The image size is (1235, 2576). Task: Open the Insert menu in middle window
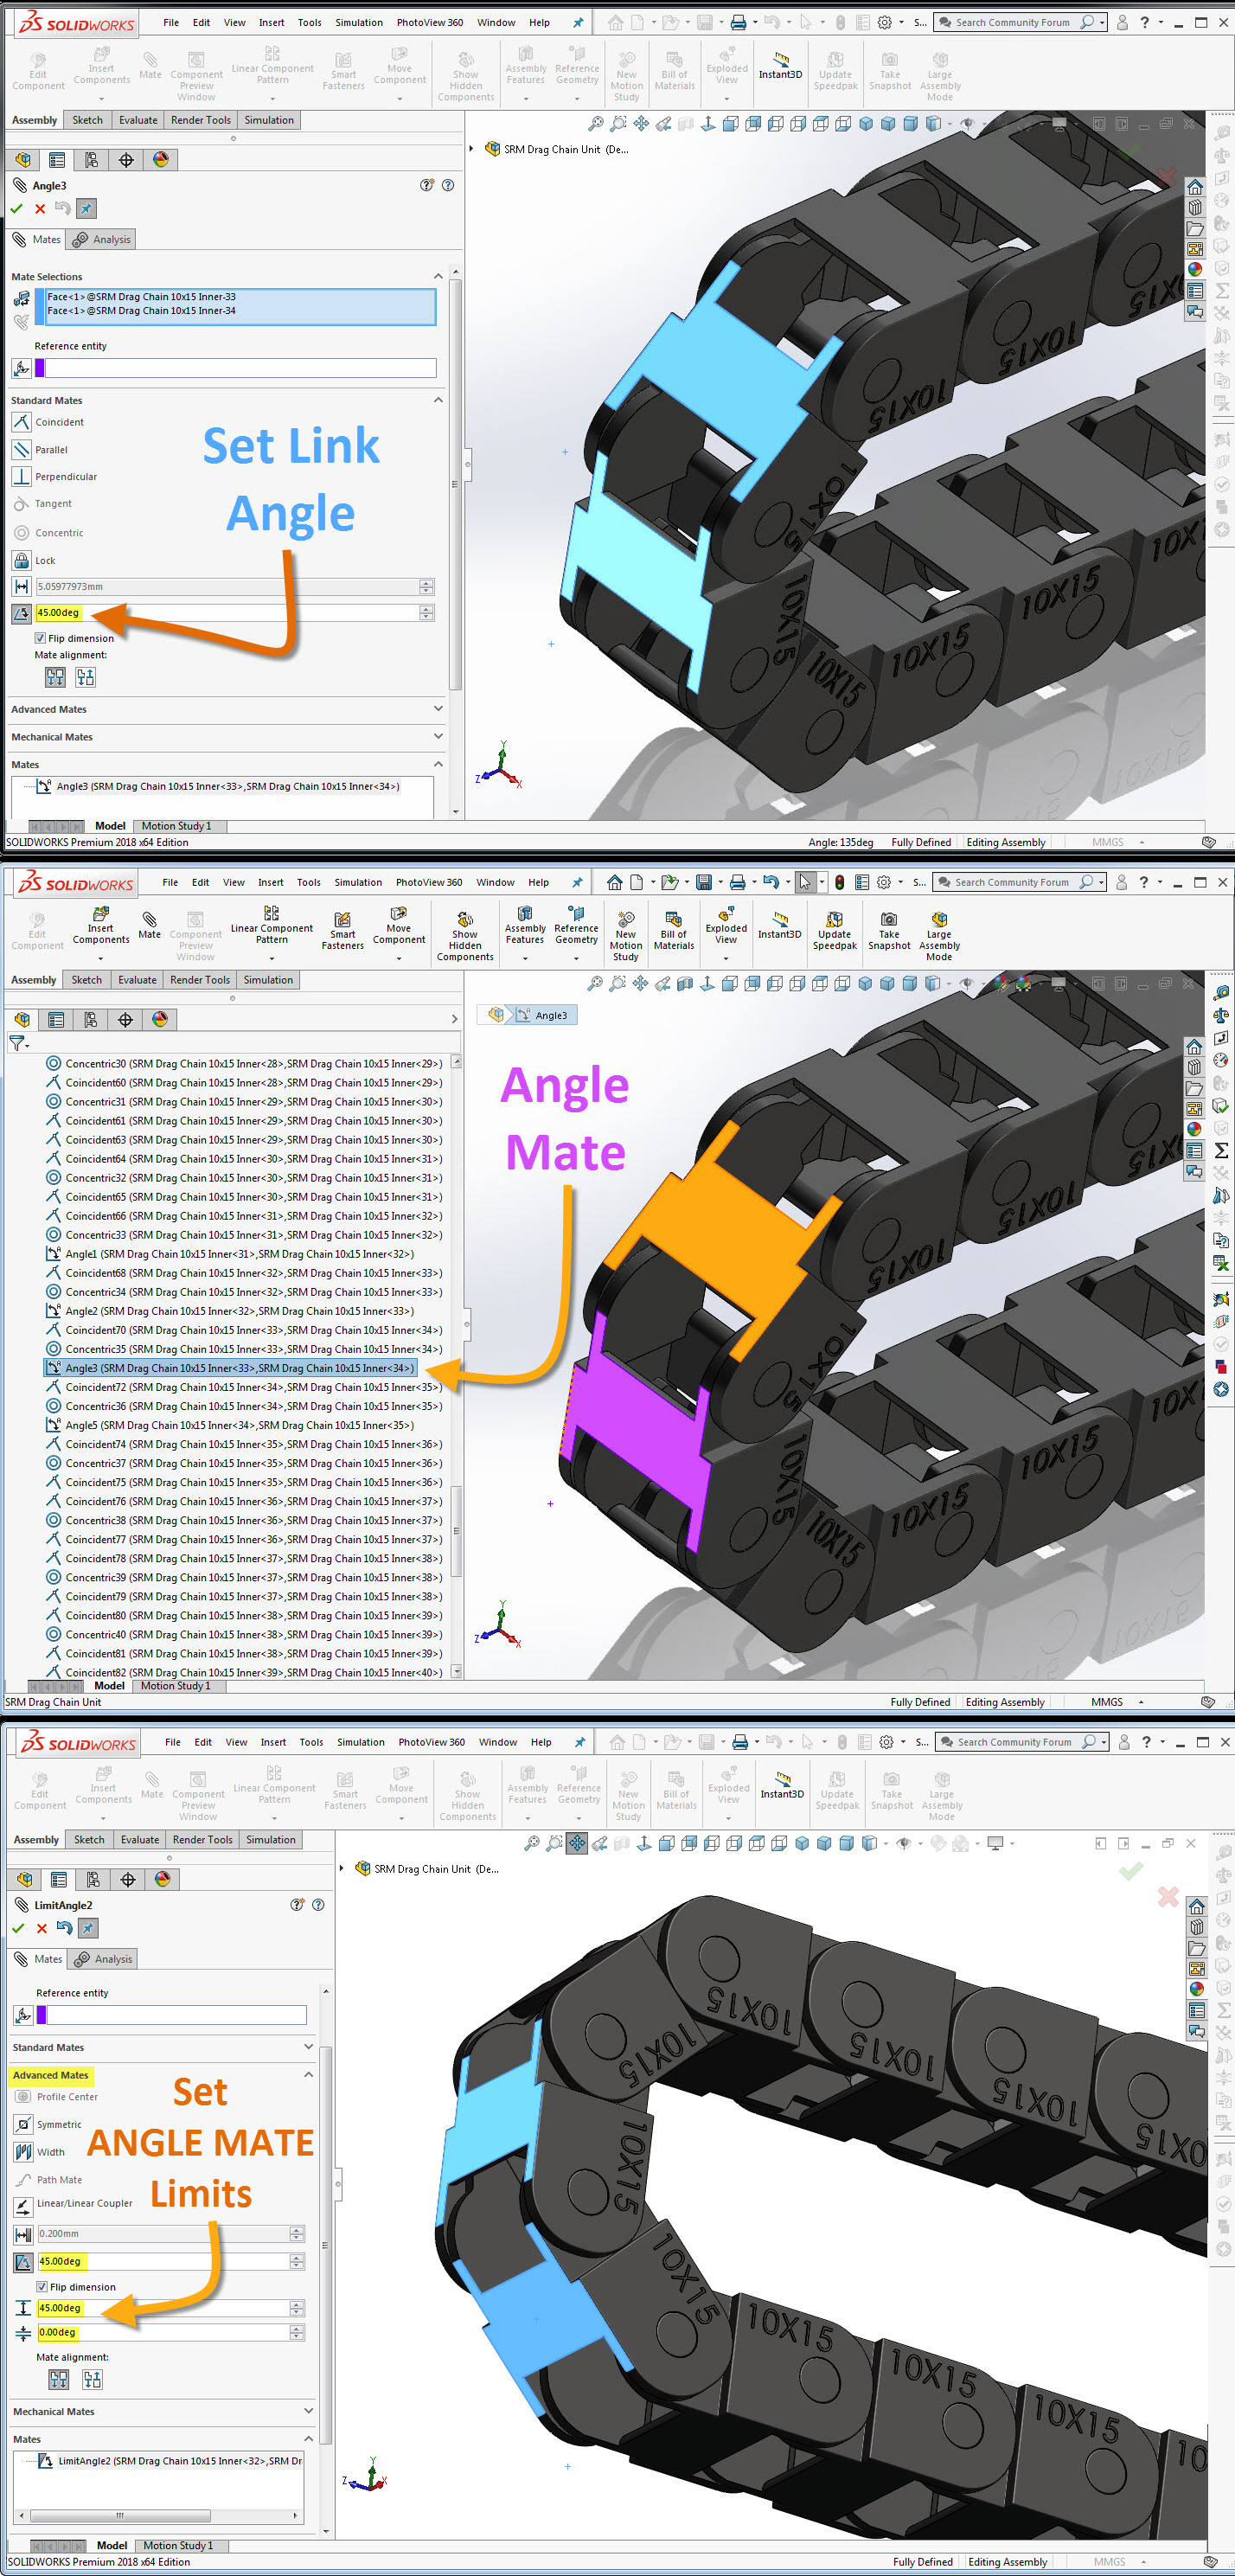point(270,882)
